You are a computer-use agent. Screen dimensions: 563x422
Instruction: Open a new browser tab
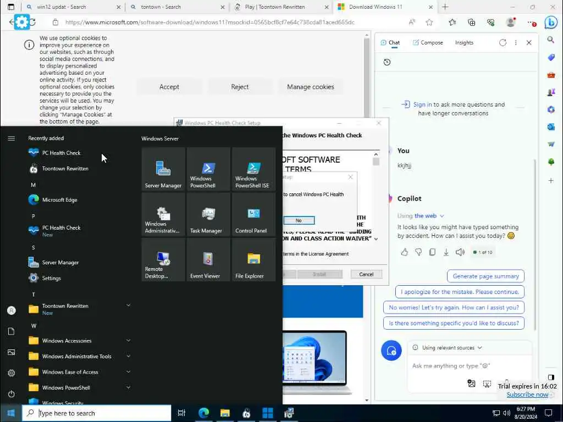pyautogui.click(x=445, y=7)
